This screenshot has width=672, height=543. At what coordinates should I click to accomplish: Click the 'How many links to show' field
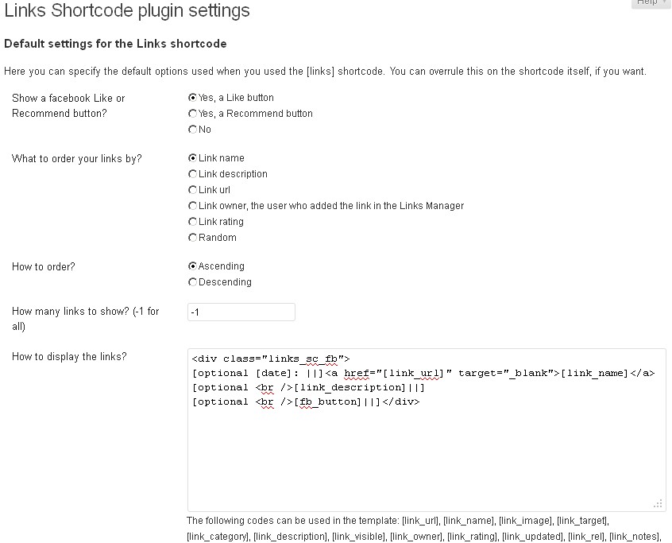tap(241, 312)
